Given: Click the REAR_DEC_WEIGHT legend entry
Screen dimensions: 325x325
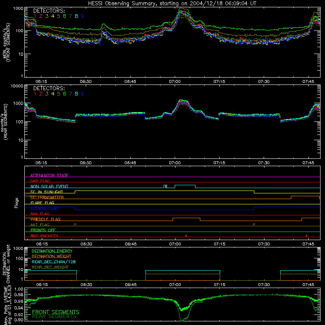Looking at the screenshot, I should 50,267.
